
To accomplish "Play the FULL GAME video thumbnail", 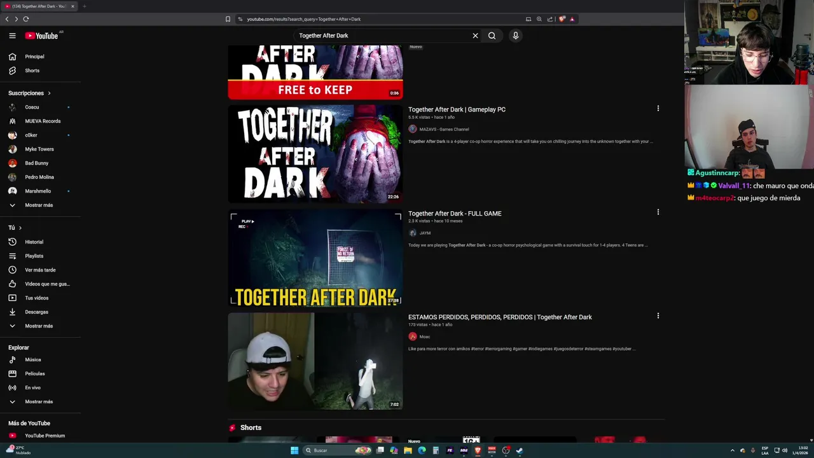I will (x=315, y=258).
